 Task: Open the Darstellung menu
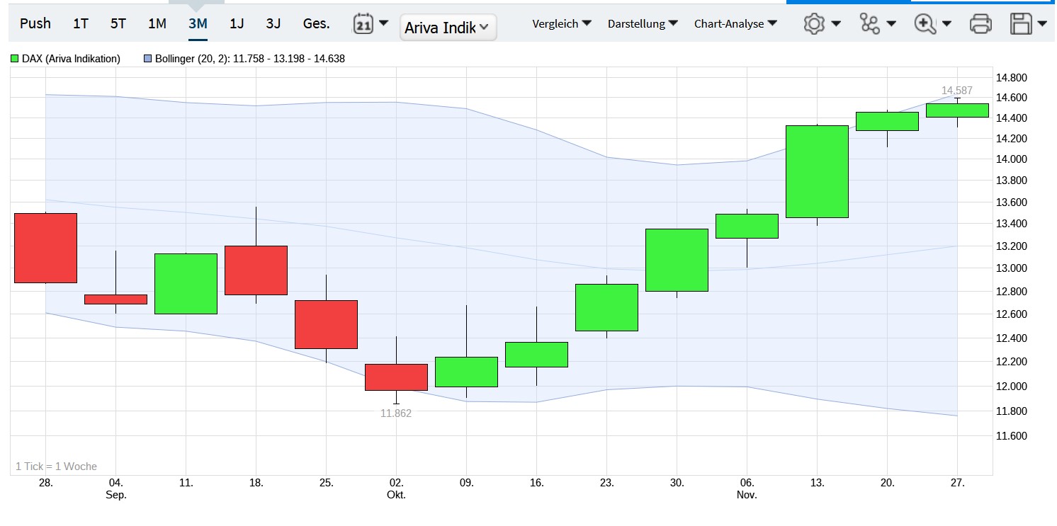click(x=643, y=23)
